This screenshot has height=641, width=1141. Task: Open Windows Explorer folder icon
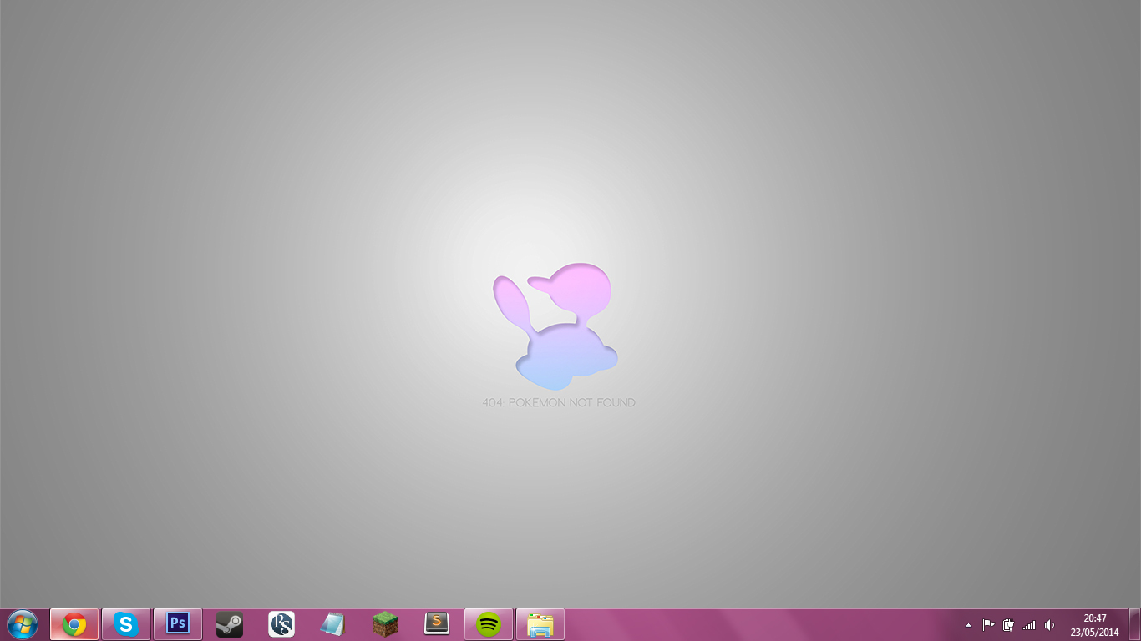[x=540, y=624]
